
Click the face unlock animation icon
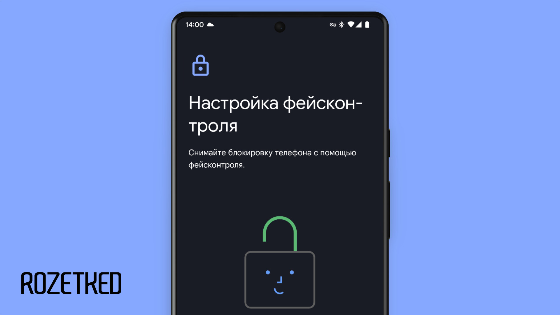click(x=280, y=269)
